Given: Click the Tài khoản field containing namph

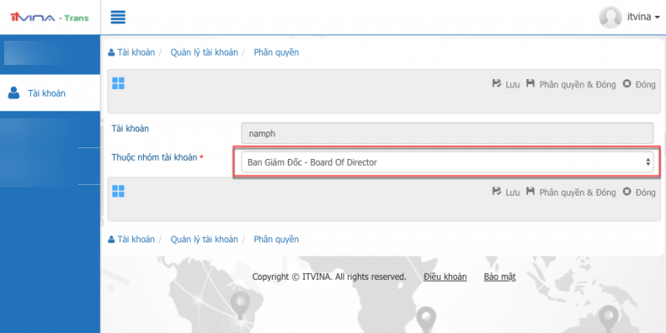Looking at the screenshot, I should pyautogui.click(x=446, y=132).
